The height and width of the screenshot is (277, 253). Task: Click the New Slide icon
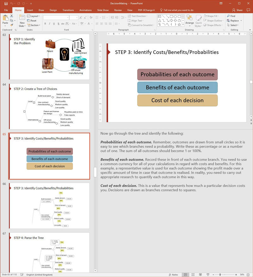[22, 18]
